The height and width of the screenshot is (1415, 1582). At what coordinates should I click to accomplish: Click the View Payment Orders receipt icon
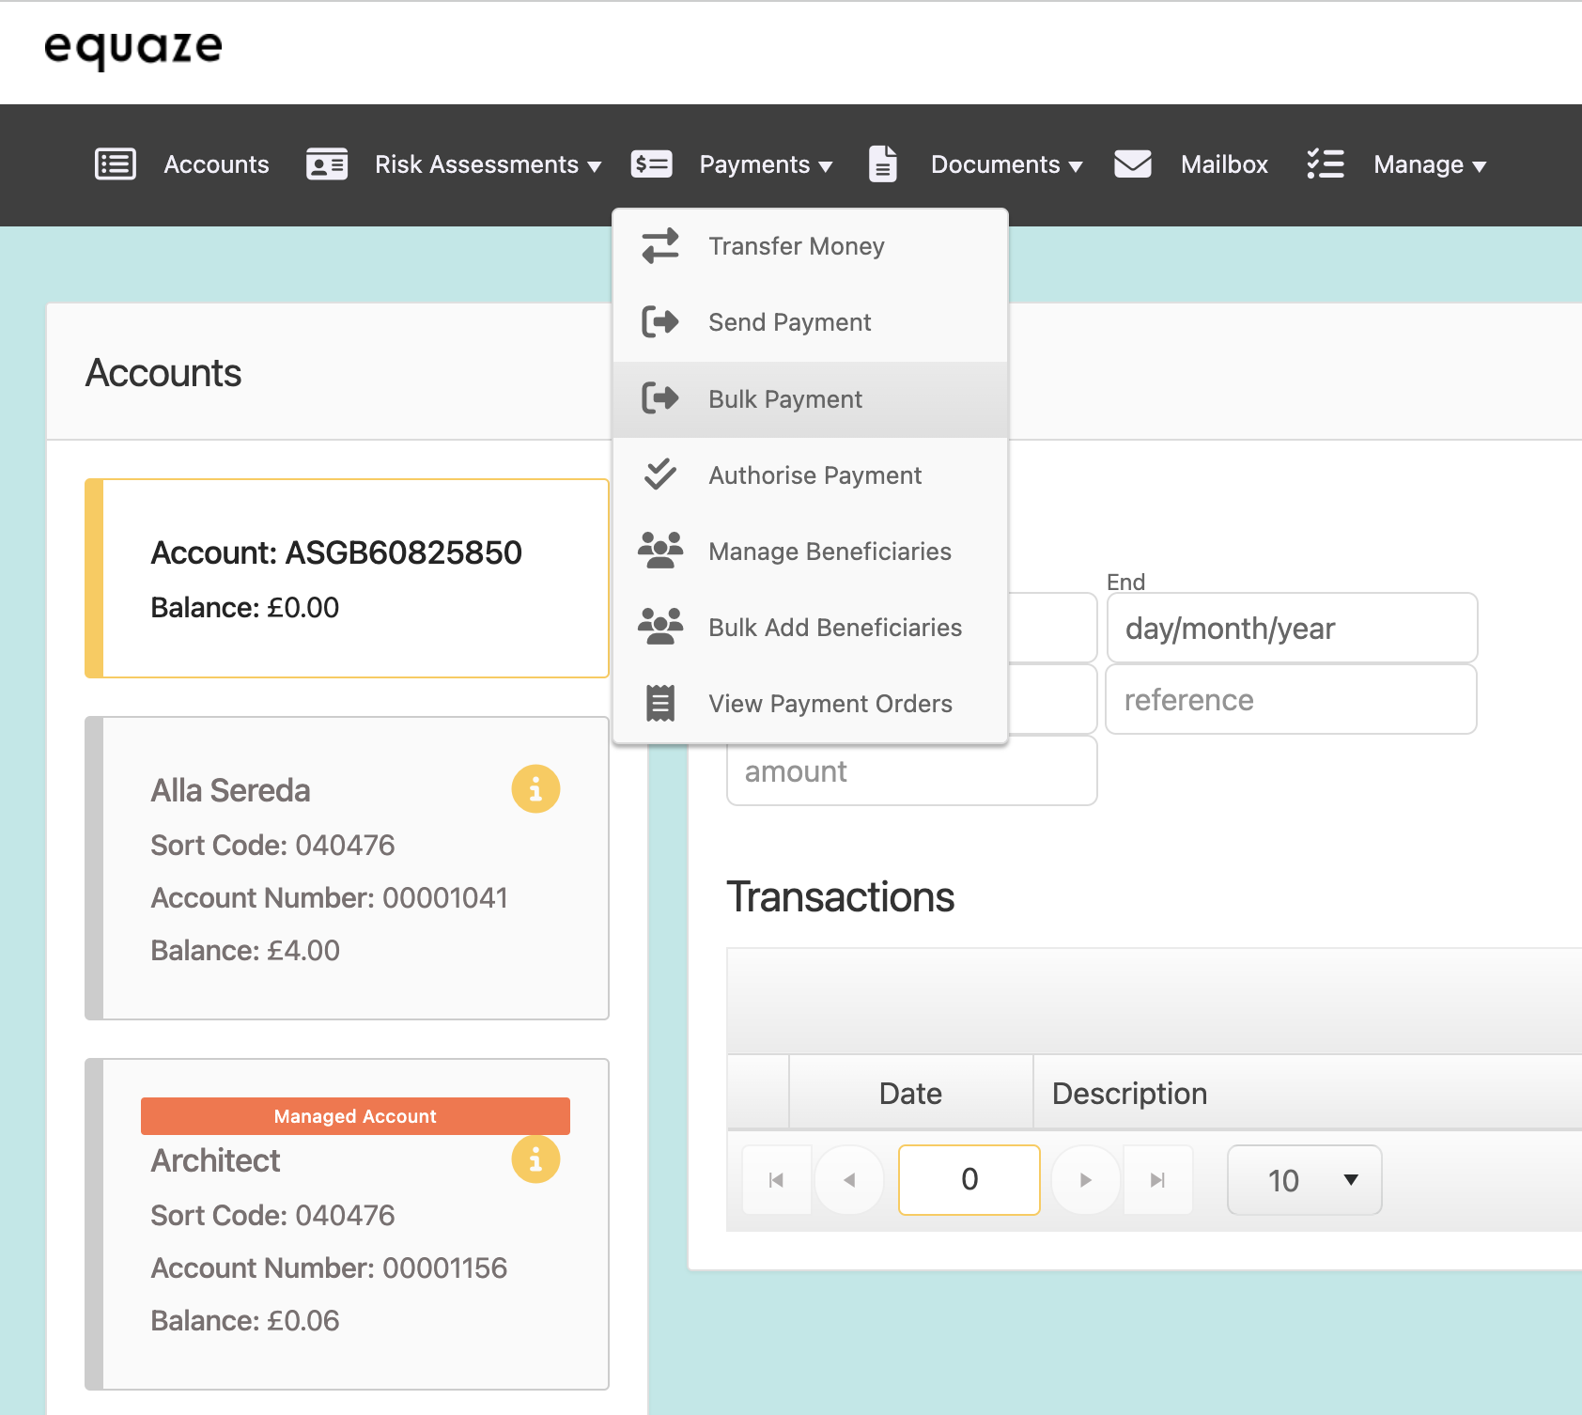pyautogui.click(x=660, y=703)
